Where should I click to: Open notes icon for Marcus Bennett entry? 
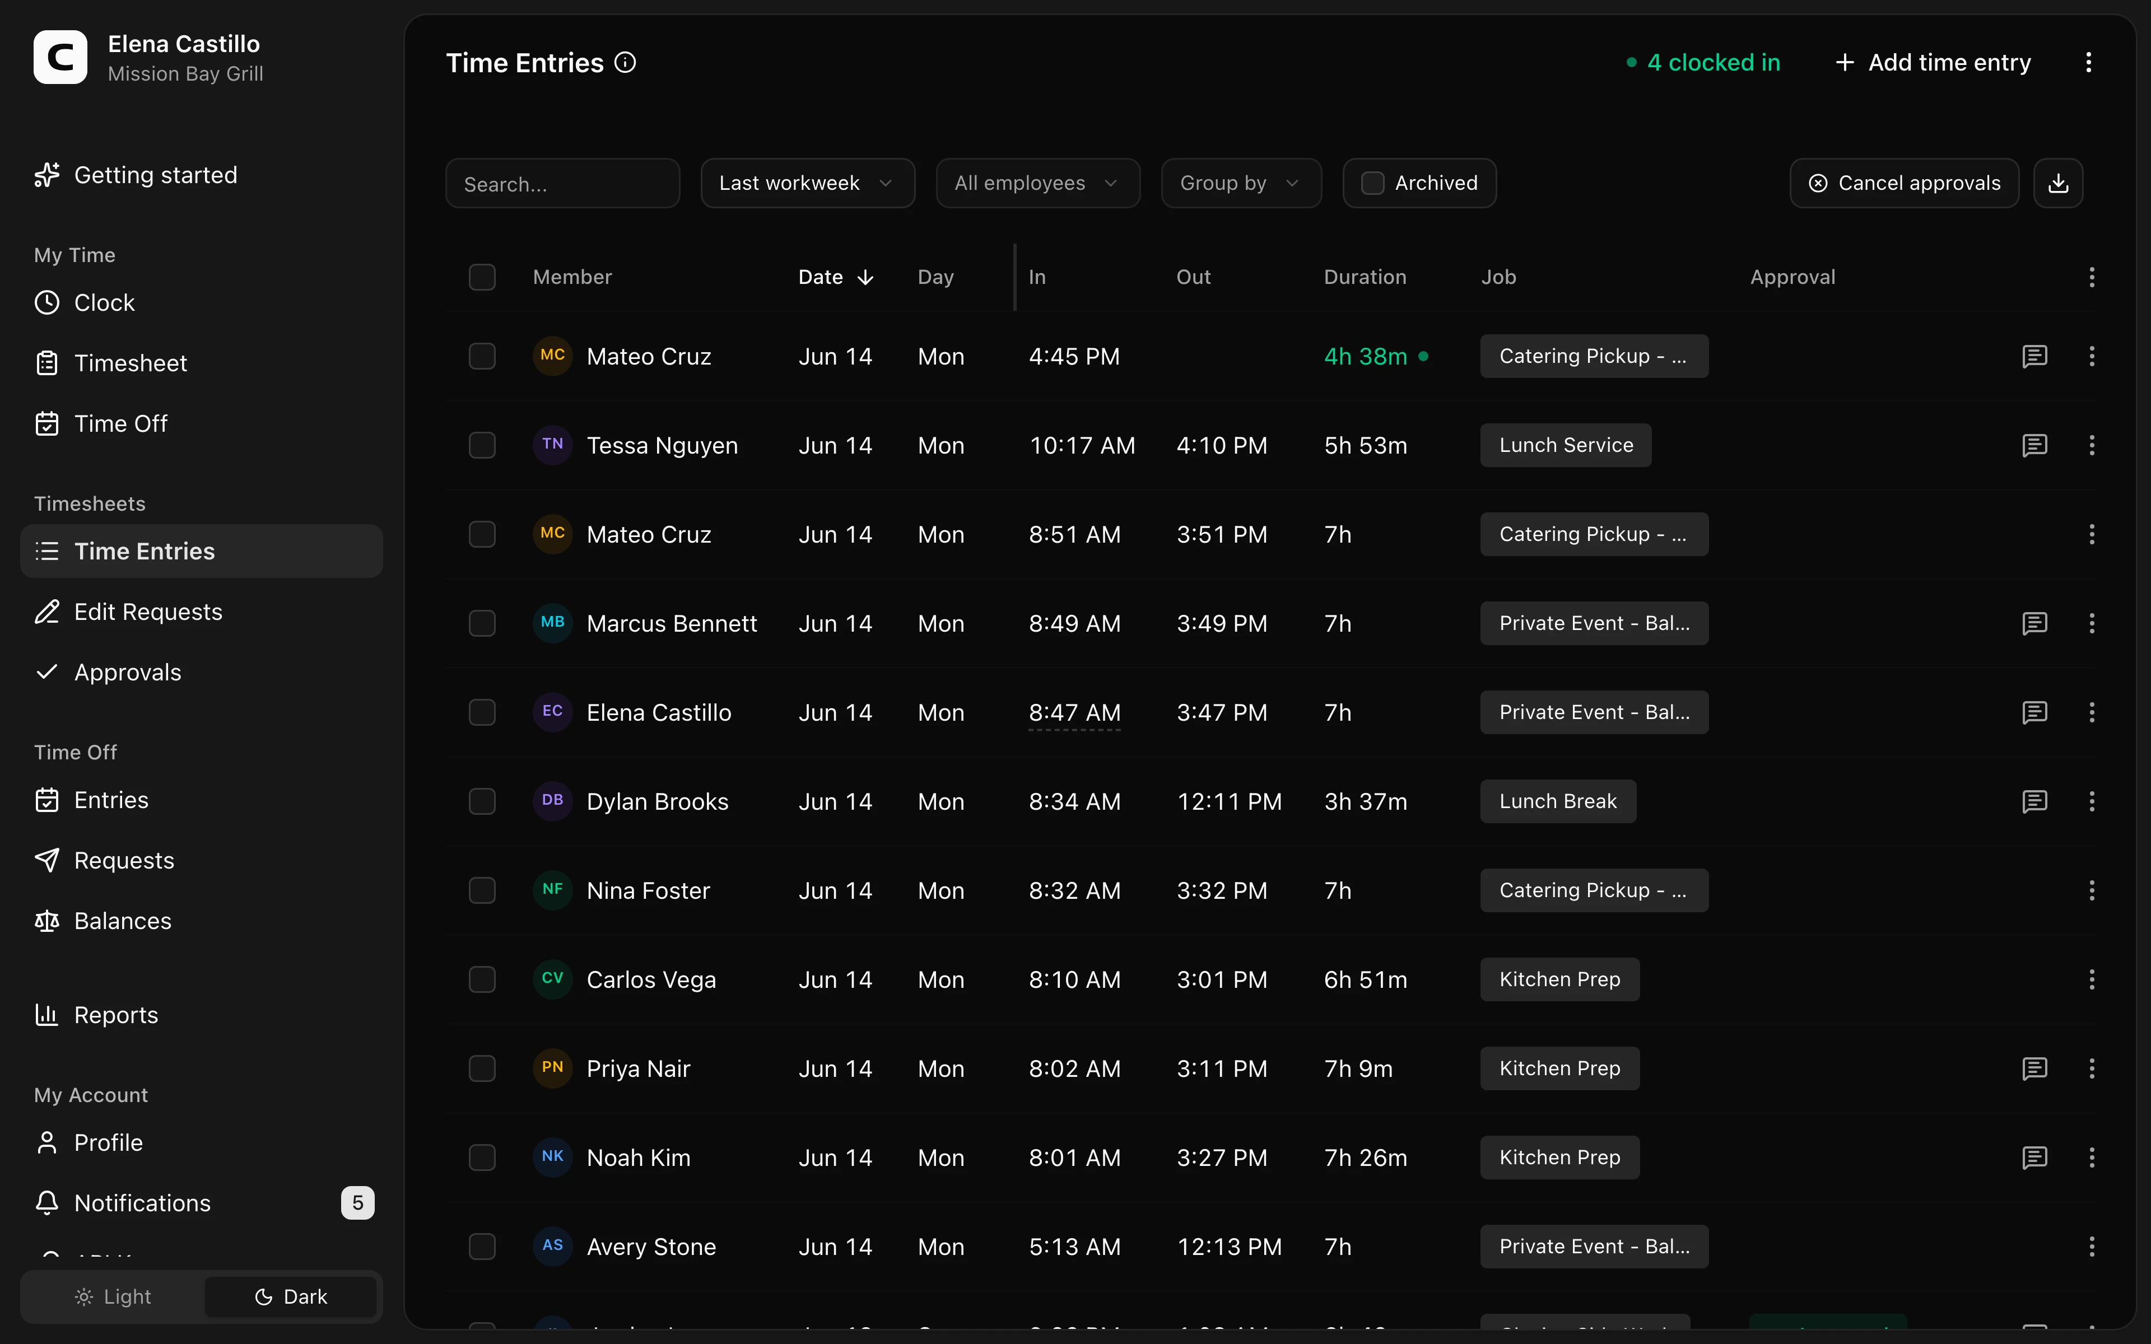pos(2034,623)
